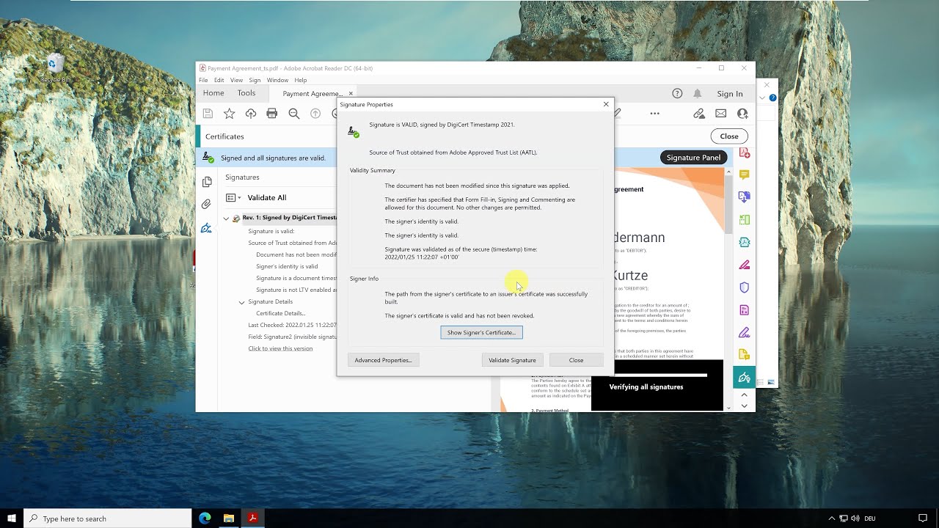The image size is (939, 528).
Task: Open the File menu
Action: point(203,80)
